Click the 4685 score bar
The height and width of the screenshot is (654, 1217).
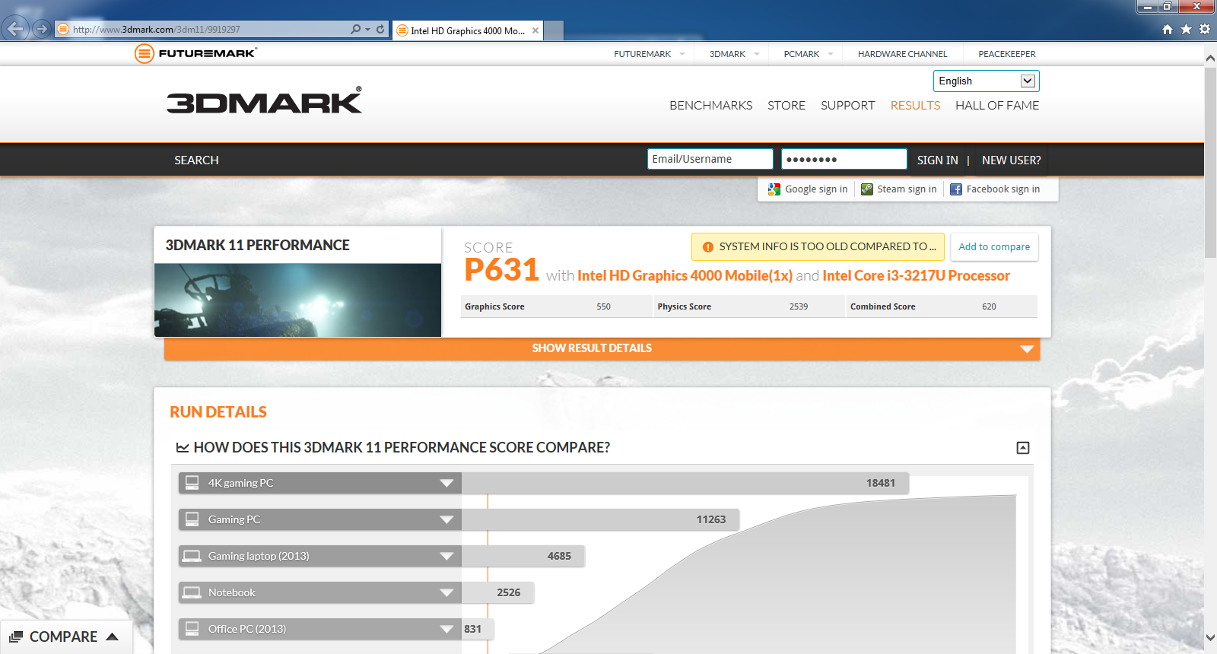pyautogui.click(x=523, y=556)
